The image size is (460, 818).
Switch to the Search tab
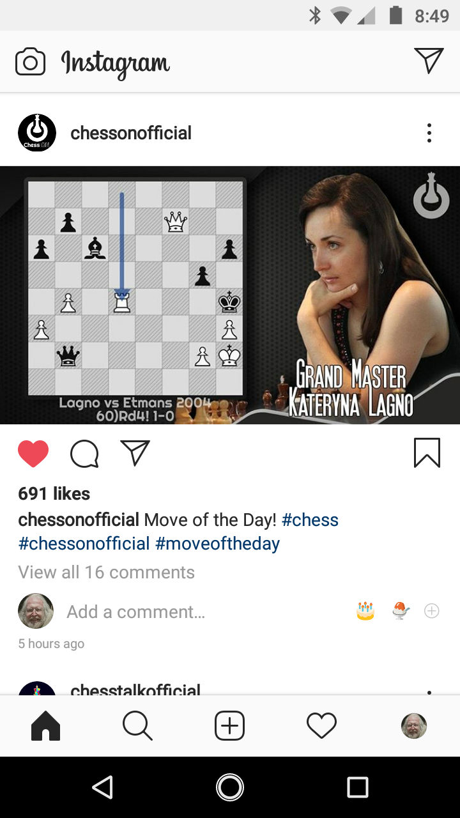click(x=137, y=726)
